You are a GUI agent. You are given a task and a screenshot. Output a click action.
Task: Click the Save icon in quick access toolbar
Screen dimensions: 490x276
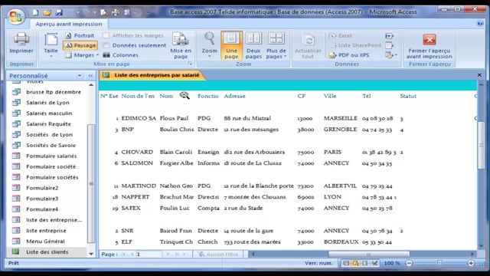(x=59, y=12)
